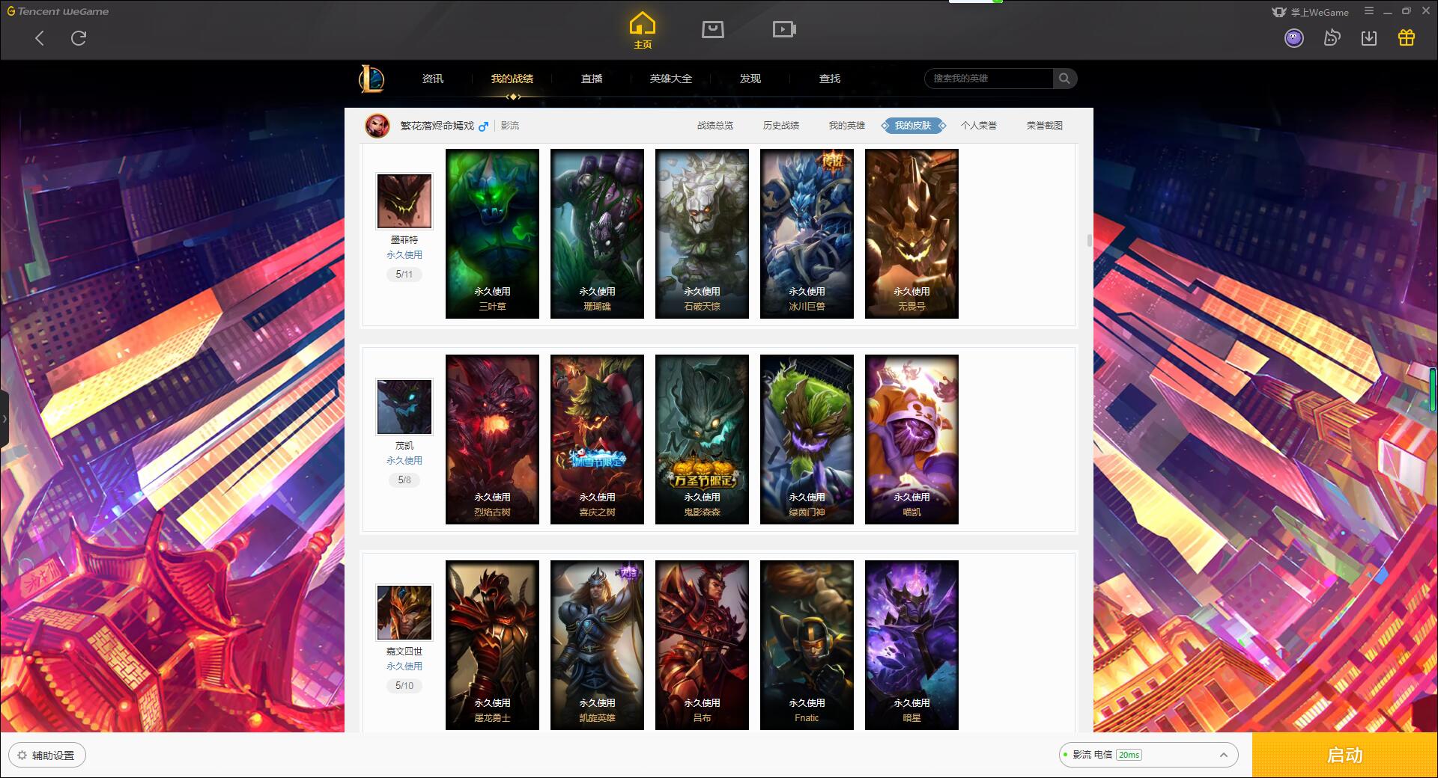
Task: Open the purple user avatar icon
Action: pos(1293,38)
